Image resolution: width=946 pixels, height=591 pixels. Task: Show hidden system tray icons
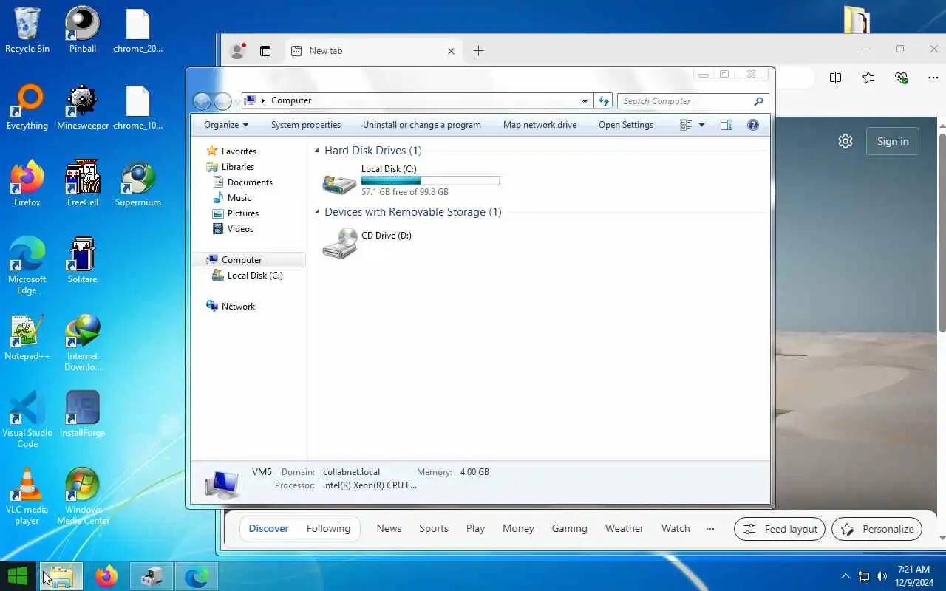point(846,576)
